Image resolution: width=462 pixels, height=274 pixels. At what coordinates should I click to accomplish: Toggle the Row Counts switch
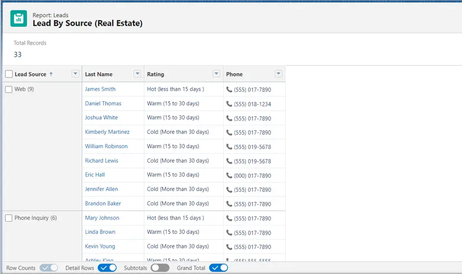(x=49, y=268)
